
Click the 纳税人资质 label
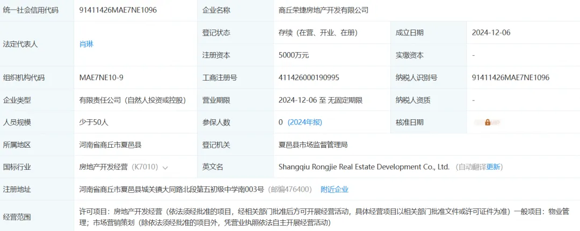413,100
